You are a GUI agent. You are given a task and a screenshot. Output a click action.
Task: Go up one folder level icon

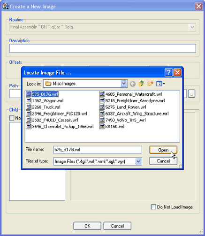click(x=141, y=84)
